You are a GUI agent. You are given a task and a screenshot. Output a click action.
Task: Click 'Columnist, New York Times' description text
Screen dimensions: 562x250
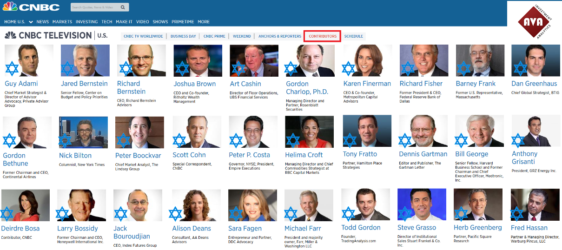82,164
